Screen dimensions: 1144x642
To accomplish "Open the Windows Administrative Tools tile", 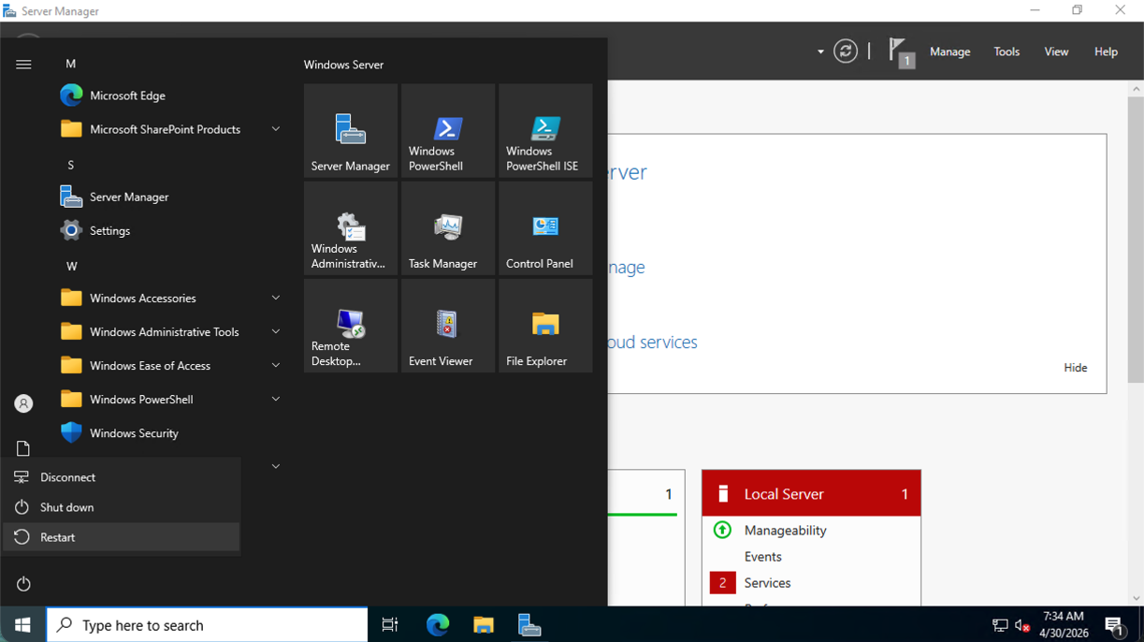I will [351, 228].
